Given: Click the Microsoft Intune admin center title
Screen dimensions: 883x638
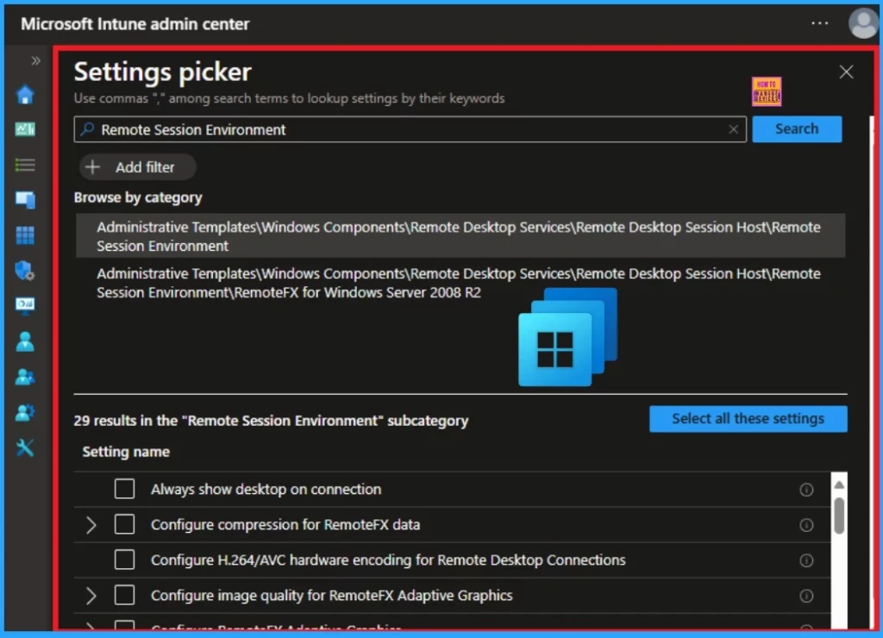Looking at the screenshot, I should 135,23.
